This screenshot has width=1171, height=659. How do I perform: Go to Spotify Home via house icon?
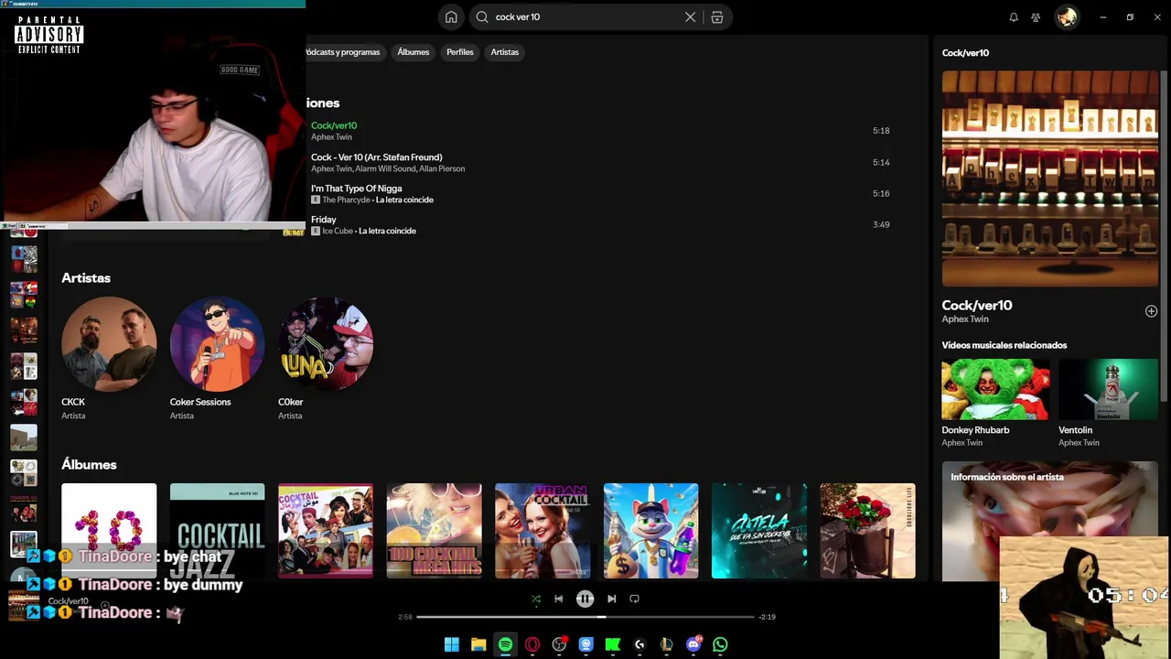tap(451, 17)
